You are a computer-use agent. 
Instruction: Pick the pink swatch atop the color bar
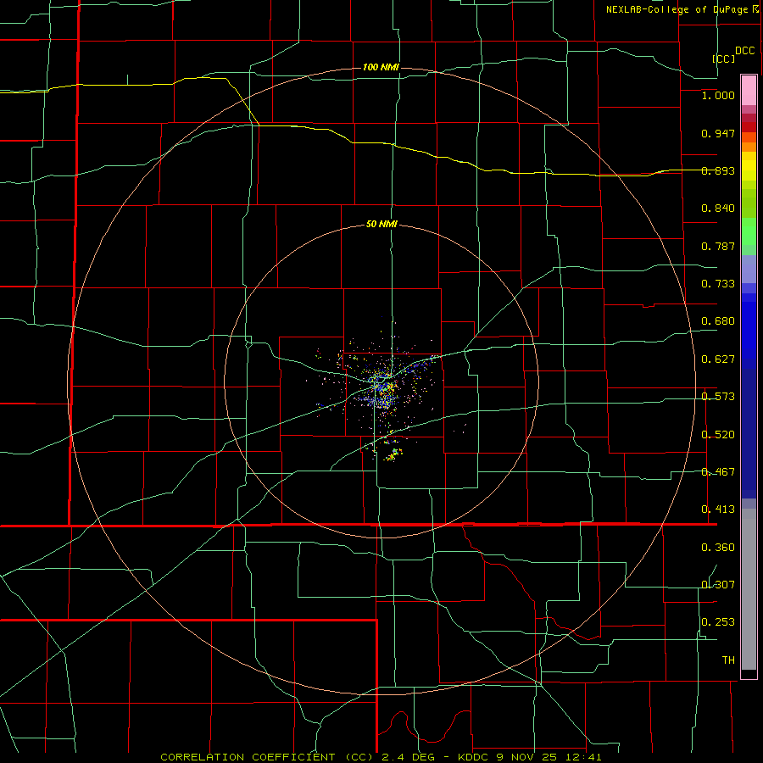749,91
